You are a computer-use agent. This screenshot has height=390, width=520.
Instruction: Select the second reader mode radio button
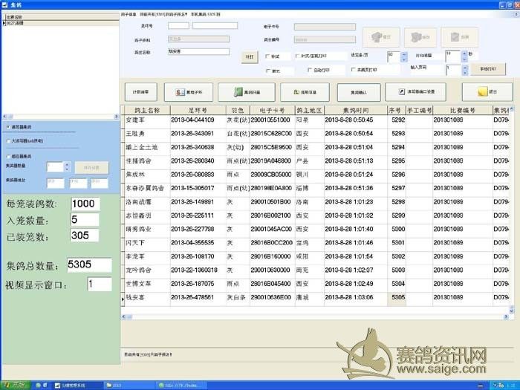point(7,140)
